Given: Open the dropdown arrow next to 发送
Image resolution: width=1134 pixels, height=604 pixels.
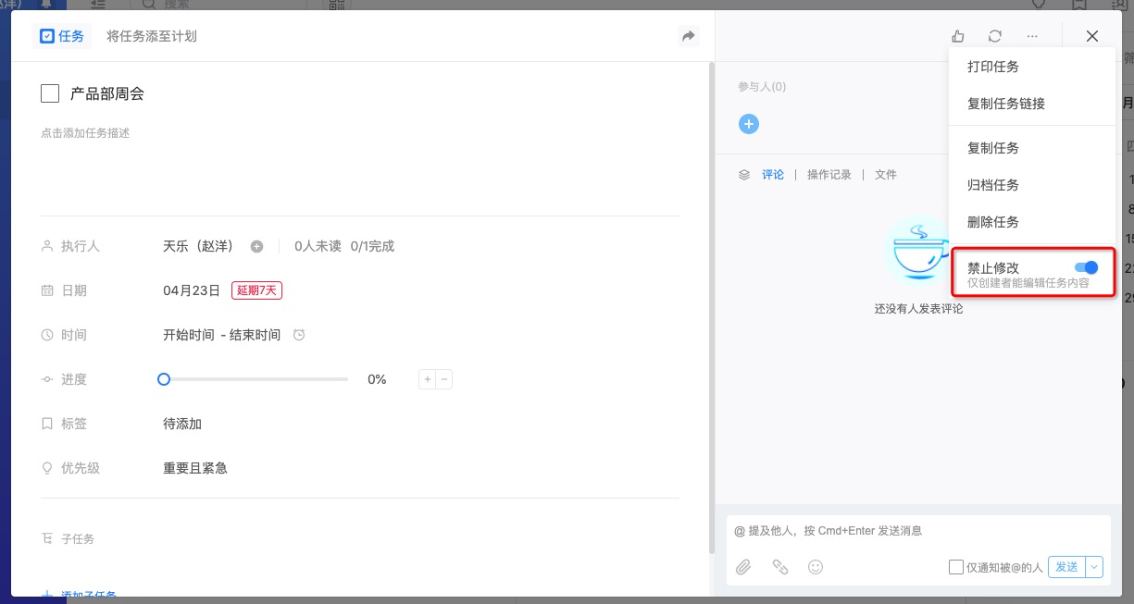Looking at the screenshot, I should (1094, 567).
